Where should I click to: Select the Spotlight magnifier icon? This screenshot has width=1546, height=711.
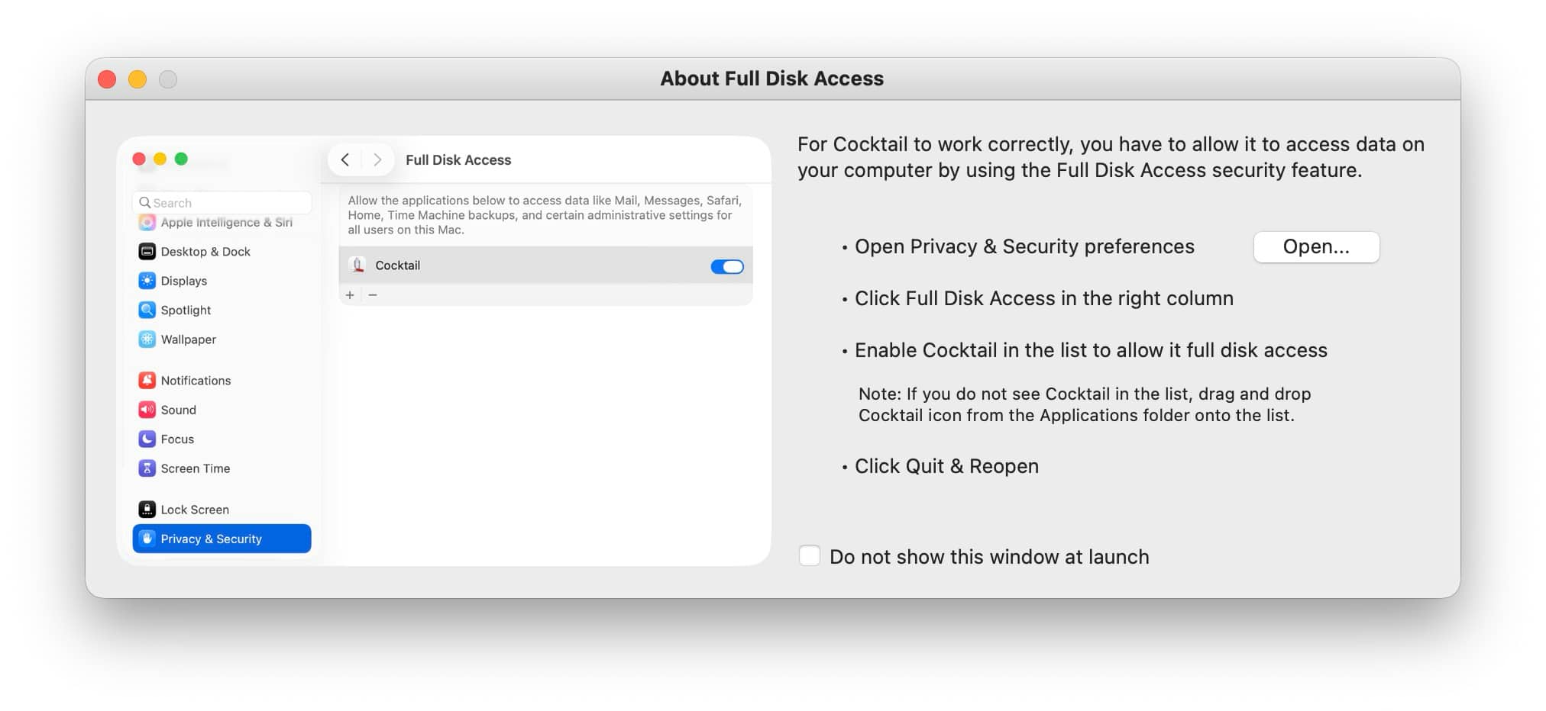147,310
